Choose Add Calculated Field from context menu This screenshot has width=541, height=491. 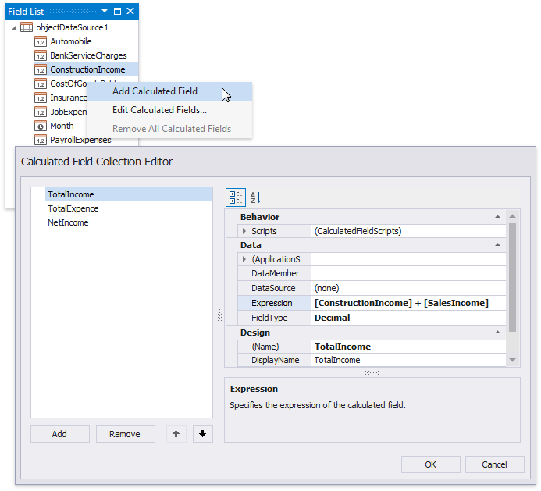click(x=169, y=91)
